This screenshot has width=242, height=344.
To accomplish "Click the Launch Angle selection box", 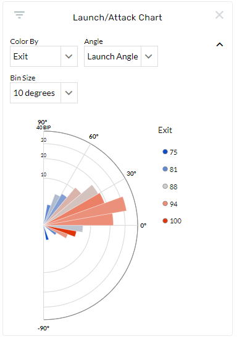I will (x=113, y=56).
